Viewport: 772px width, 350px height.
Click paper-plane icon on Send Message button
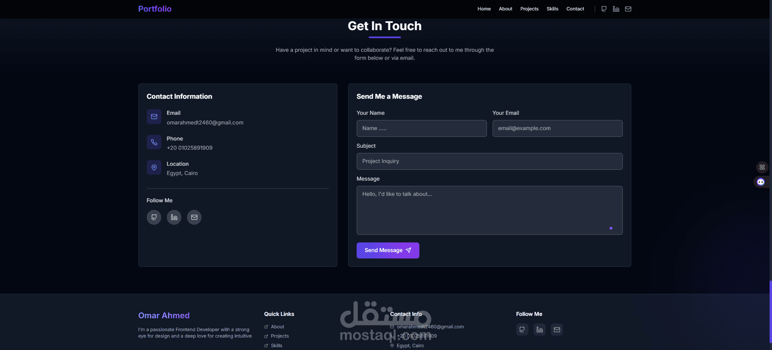pyautogui.click(x=409, y=250)
